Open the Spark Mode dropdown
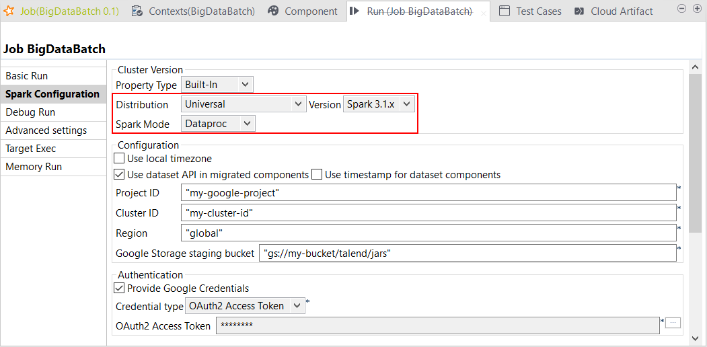The image size is (707, 347). coord(218,124)
